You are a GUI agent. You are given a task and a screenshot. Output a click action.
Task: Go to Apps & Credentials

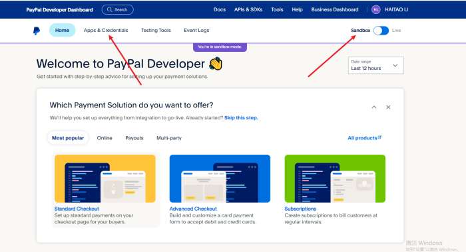(x=106, y=31)
